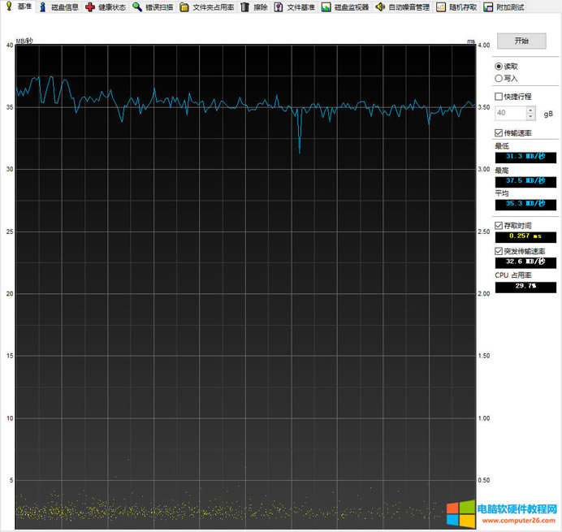
Task: Select the 写入 radio button
Action: point(499,79)
